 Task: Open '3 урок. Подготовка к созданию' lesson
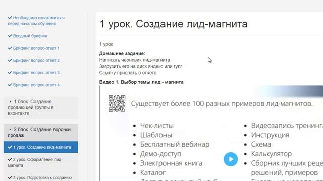[x=41, y=177]
